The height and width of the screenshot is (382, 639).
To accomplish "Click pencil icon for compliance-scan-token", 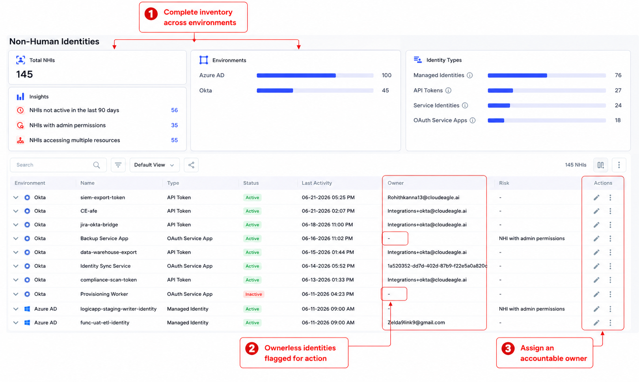I will click(596, 280).
